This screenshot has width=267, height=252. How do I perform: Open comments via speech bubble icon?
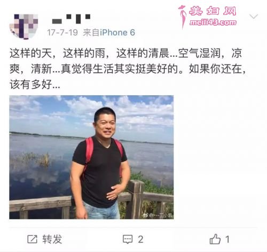[128, 239]
